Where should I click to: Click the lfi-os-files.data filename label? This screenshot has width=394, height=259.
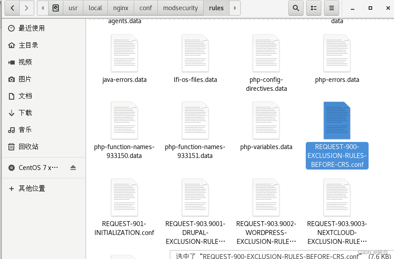click(195, 80)
